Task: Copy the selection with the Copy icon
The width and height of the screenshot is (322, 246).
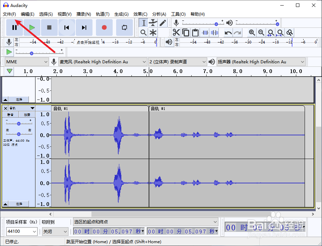Action: tap(186, 32)
